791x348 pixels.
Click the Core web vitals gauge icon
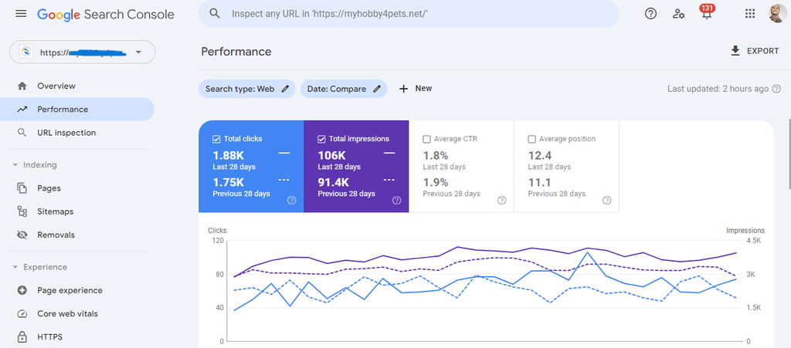[x=22, y=314]
